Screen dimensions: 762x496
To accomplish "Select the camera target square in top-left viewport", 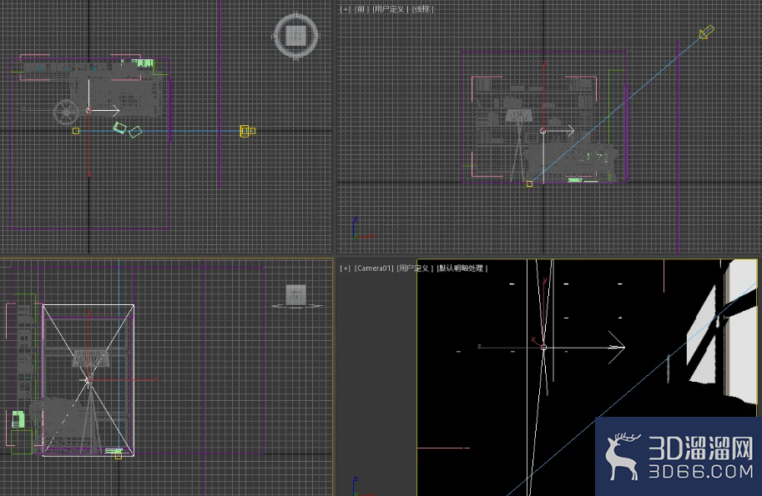I will click(76, 131).
